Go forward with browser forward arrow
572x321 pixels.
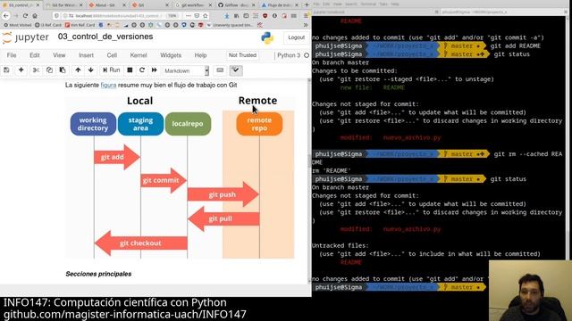(16, 16)
